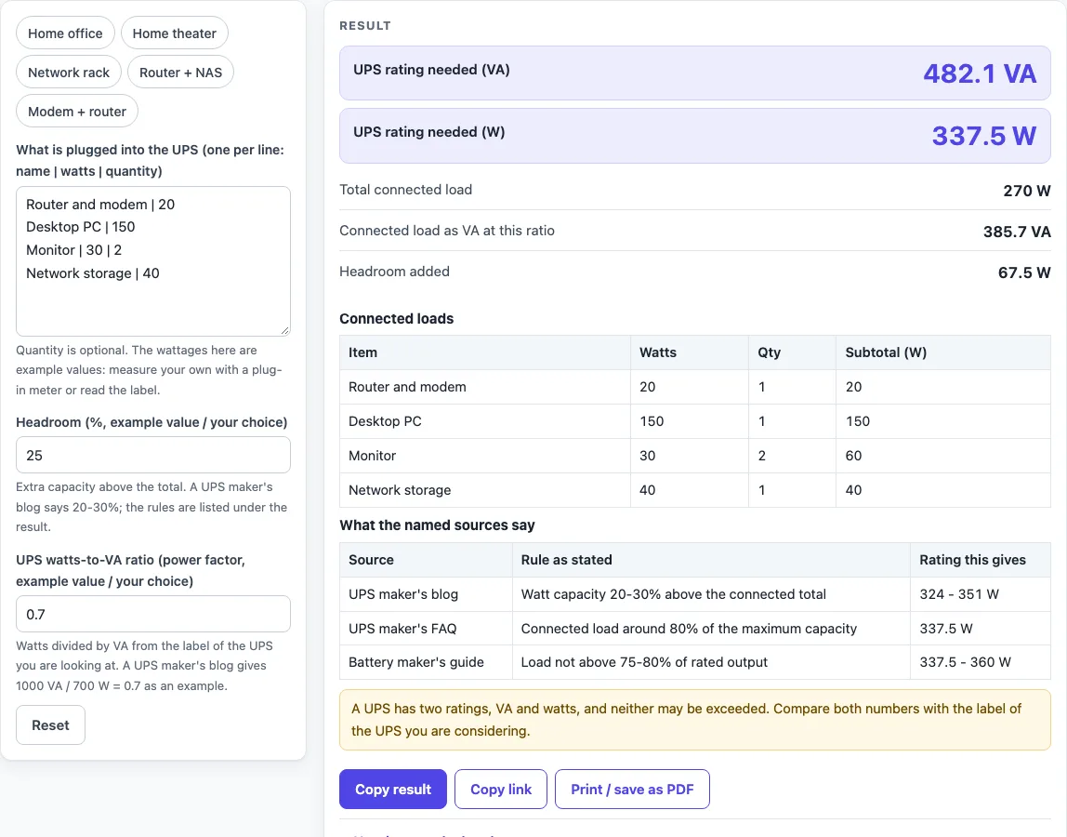
Task: Click the Connected loads heading
Action: coord(397,319)
